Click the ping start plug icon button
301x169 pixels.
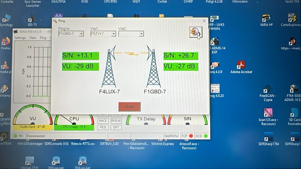point(195,32)
